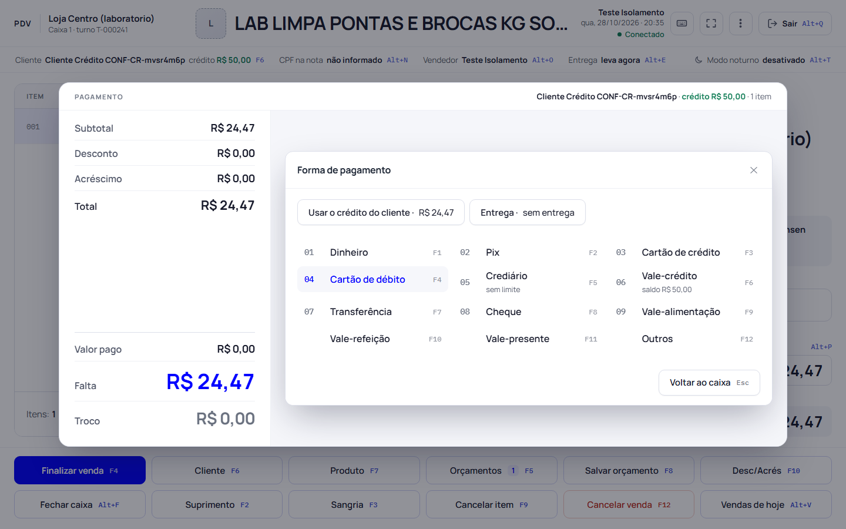Toggle fullscreen mode icon

(711, 24)
